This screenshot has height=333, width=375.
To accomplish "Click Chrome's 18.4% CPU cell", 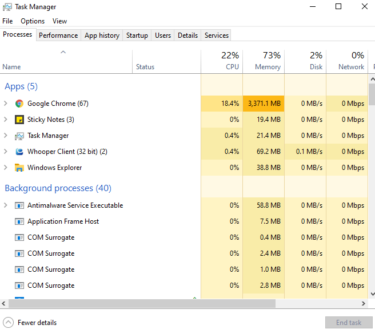I will (222, 104).
